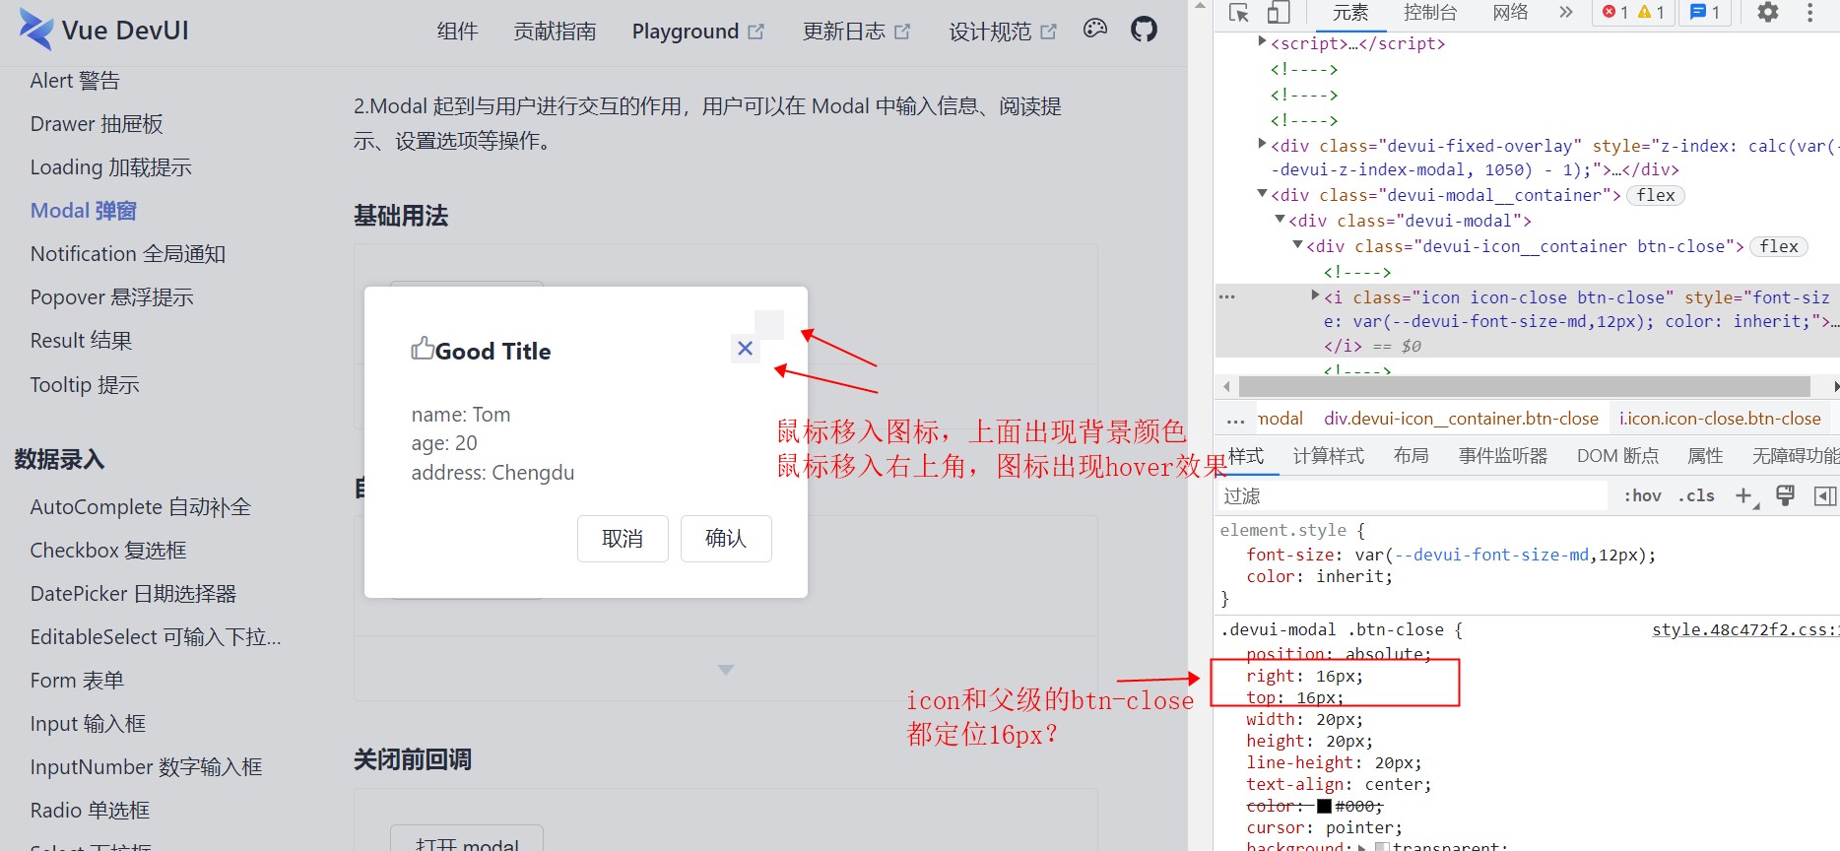Switch to the 控制台 DevTools tab
Image resolution: width=1840 pixels, height=851 pixels.
1430,13
